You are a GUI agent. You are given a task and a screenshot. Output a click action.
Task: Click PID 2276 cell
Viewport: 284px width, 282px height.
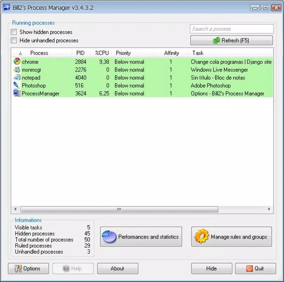80,70
